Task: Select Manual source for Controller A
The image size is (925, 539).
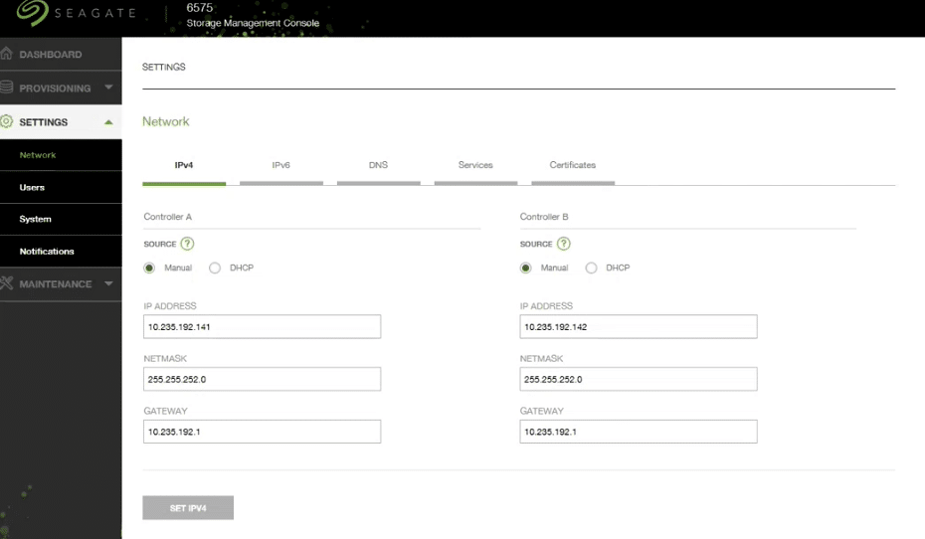Action: point(149,268)
